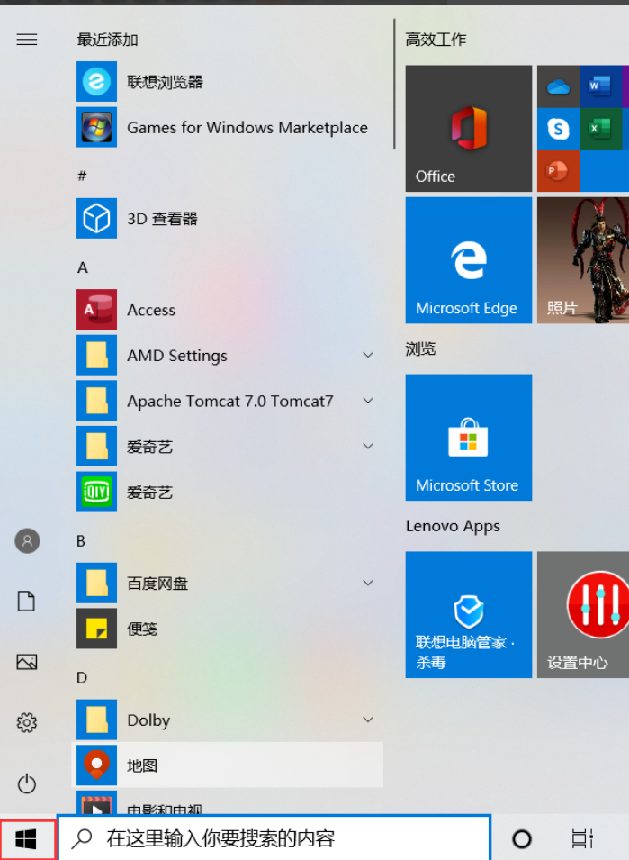Open the 百度网盘 folder icon
This screenshot has height=860, width=629.
point(96,583)
